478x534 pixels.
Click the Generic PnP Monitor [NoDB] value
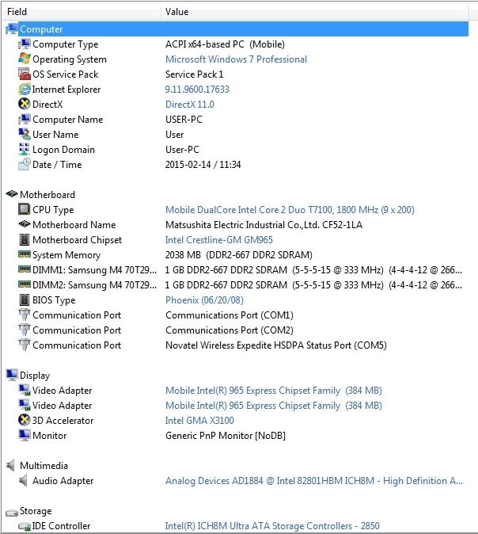tap(226, 436)
